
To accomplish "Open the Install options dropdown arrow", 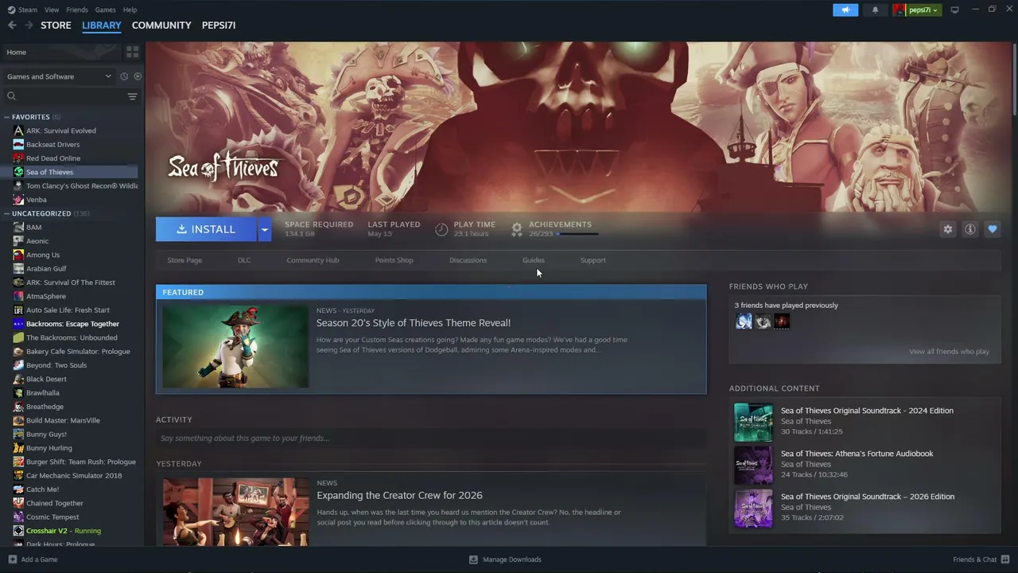I will [265, 229].
